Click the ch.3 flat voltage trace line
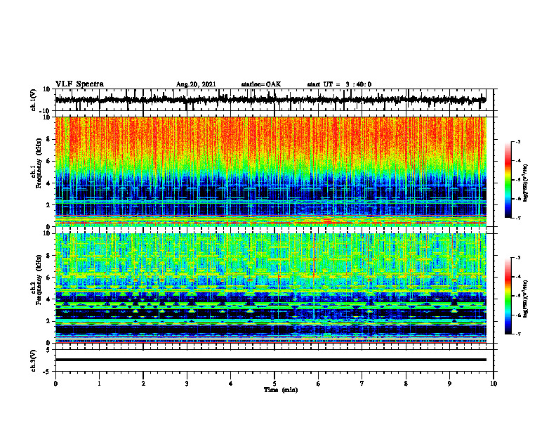This screenshot has width=556, height=430. [x=270, y=360]
